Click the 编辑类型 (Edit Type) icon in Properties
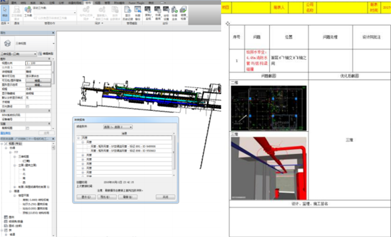Image resolution: width=391 pixels, height=237 pixels. [46, 54]
